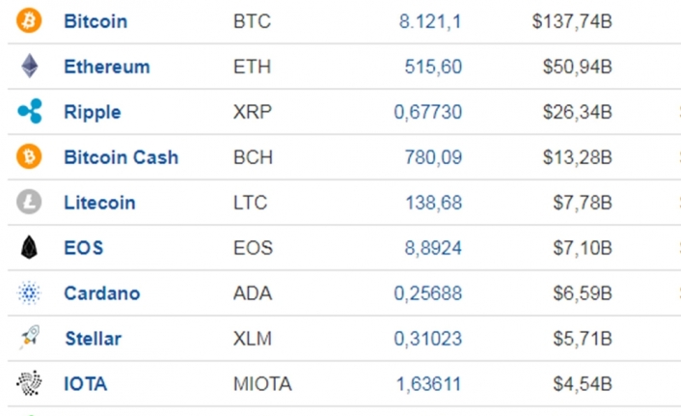Select the Ethereum price 515,60
The image size is (681, 416).
(x=433, y=67)
